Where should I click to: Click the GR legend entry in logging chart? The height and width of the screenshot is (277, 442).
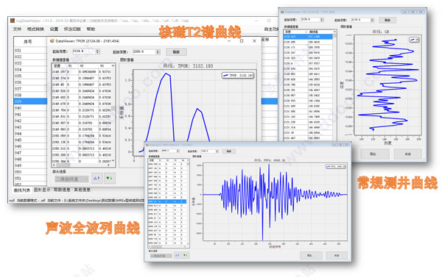click(414, 40)
